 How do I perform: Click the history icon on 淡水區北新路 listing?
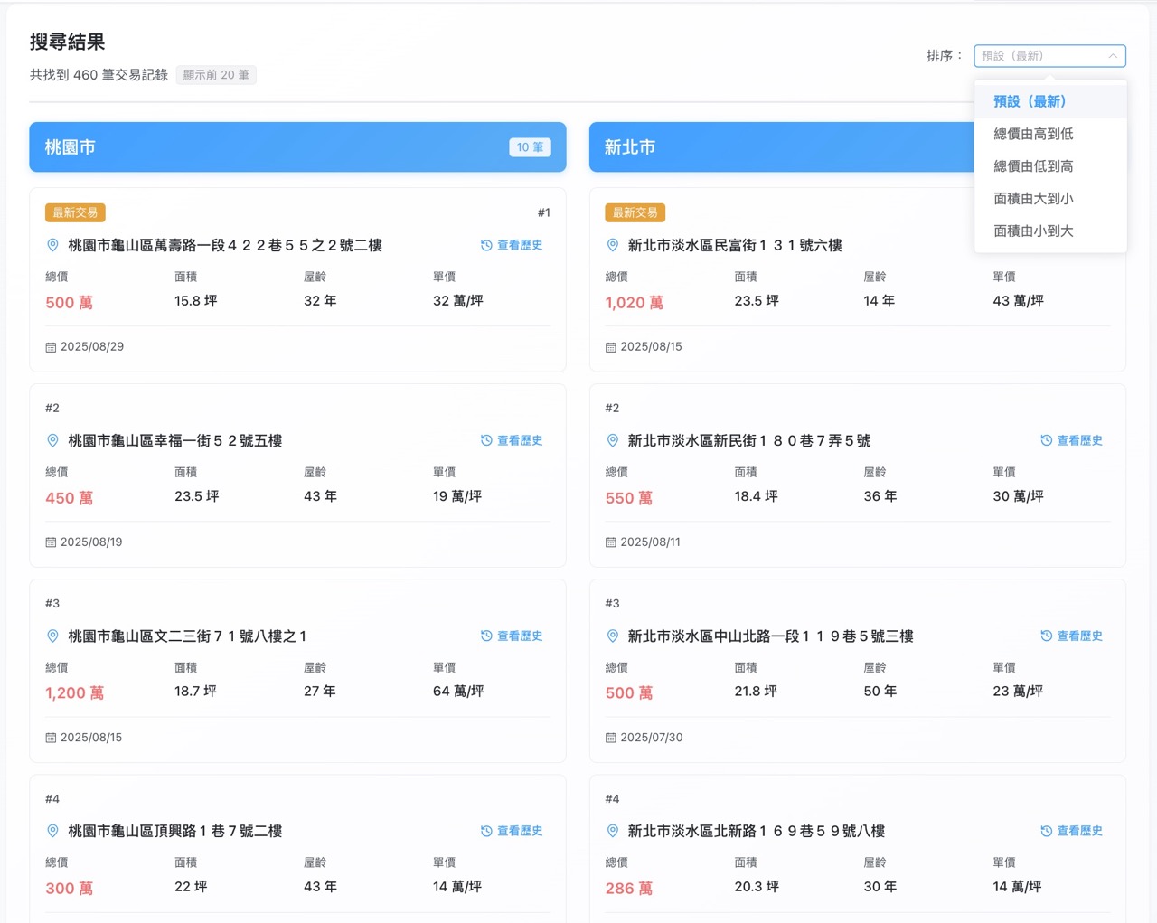coord(1048,831)
